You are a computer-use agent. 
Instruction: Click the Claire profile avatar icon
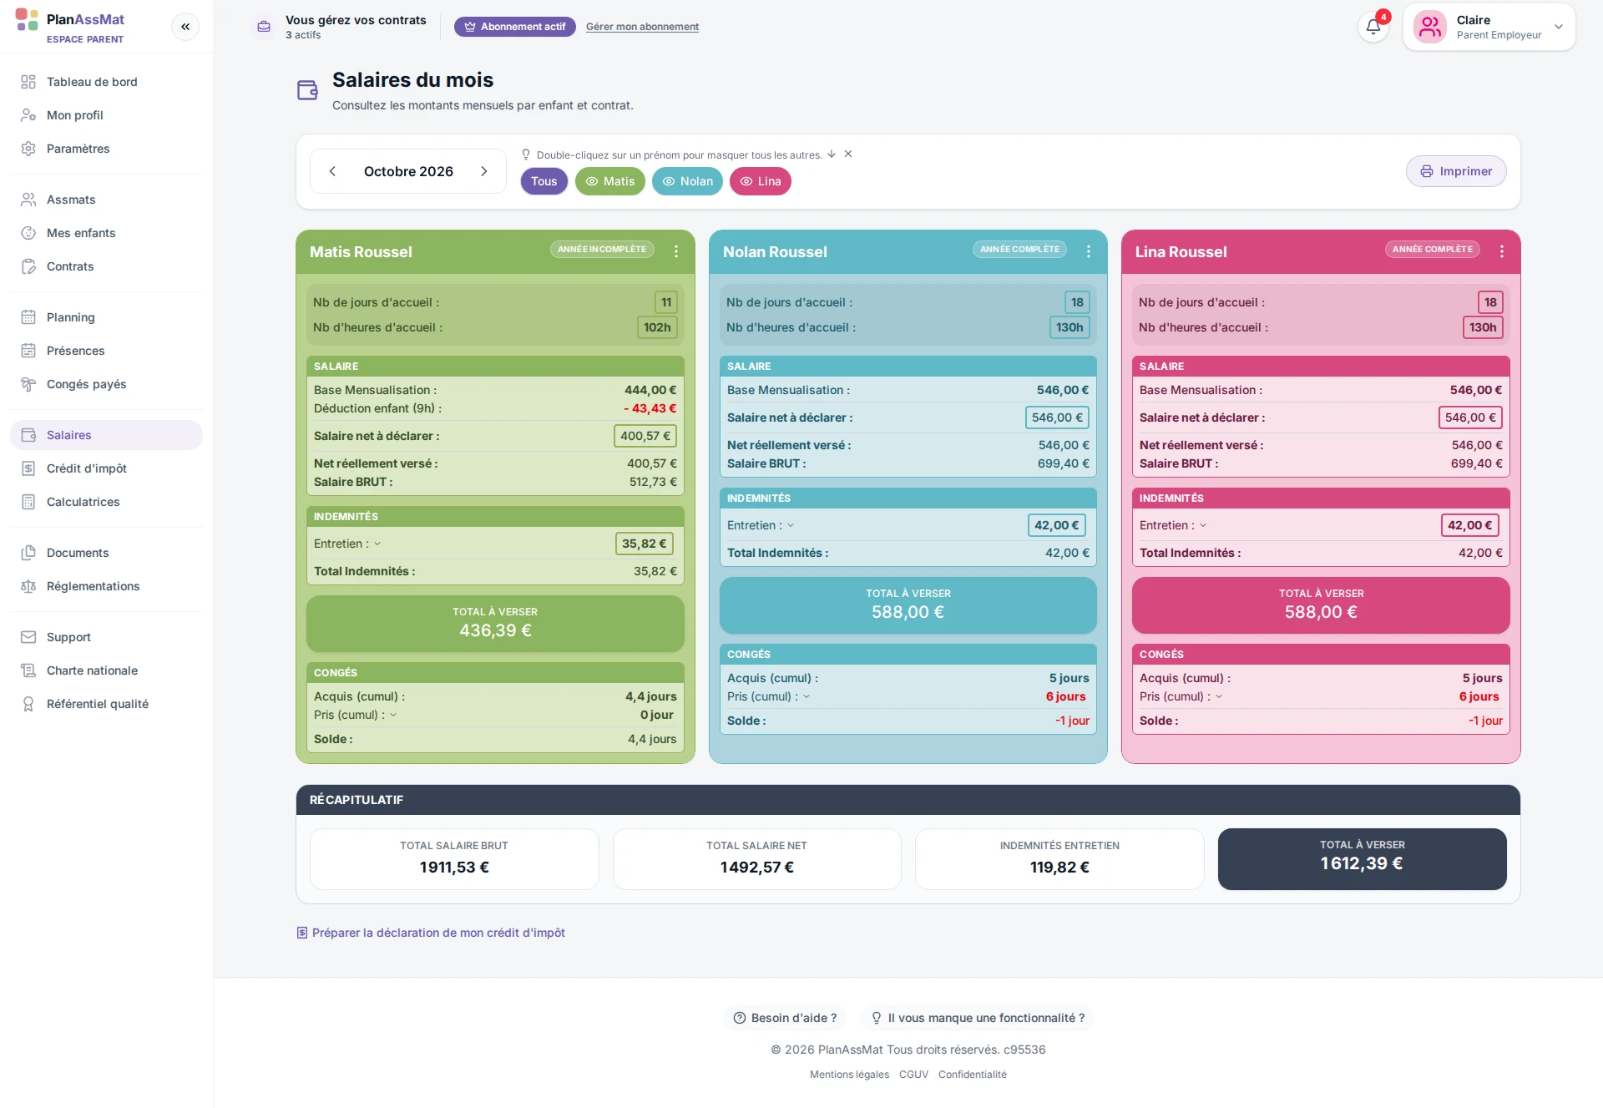point(1429,27)
